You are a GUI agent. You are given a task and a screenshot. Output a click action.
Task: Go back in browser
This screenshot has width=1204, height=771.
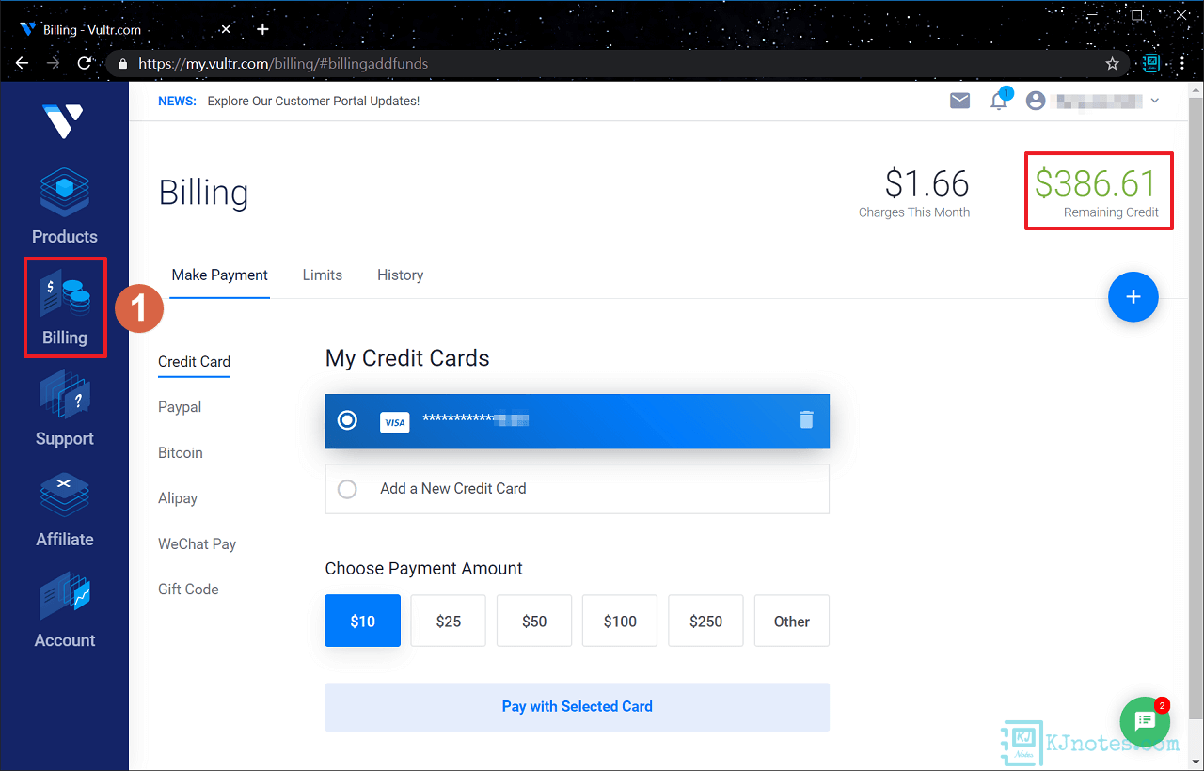23,63
